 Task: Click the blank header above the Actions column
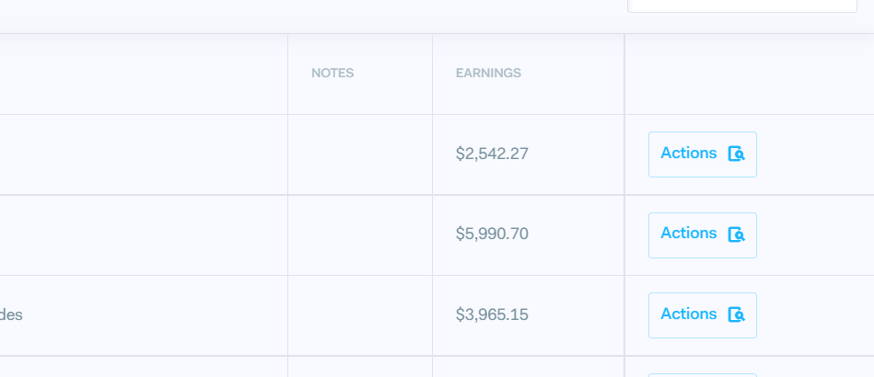tap(748, 74)
